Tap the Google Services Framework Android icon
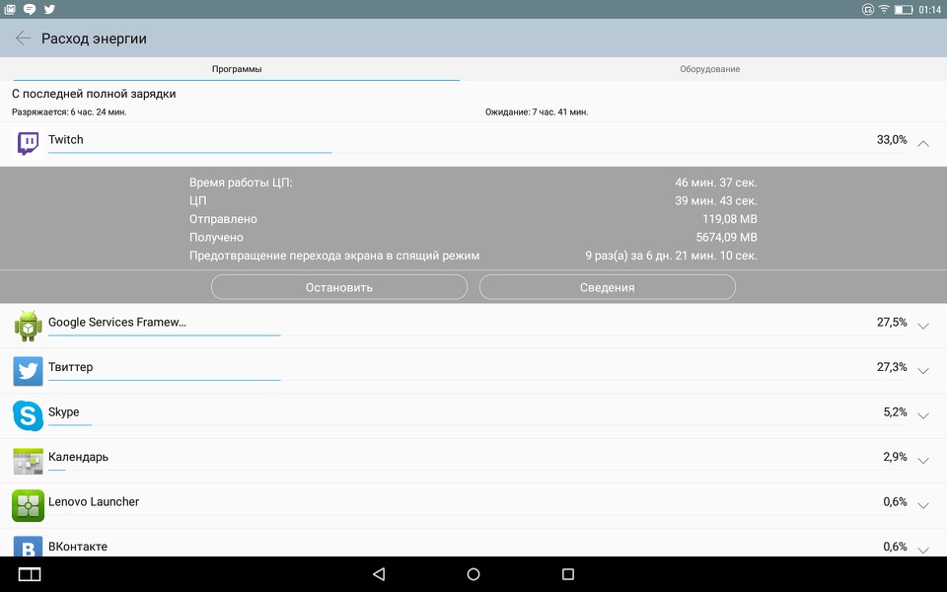 click(x=28, y=327)
